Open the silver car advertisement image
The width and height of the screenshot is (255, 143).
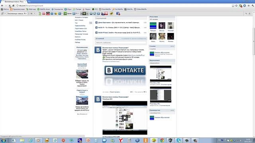(x=82, y=100)
